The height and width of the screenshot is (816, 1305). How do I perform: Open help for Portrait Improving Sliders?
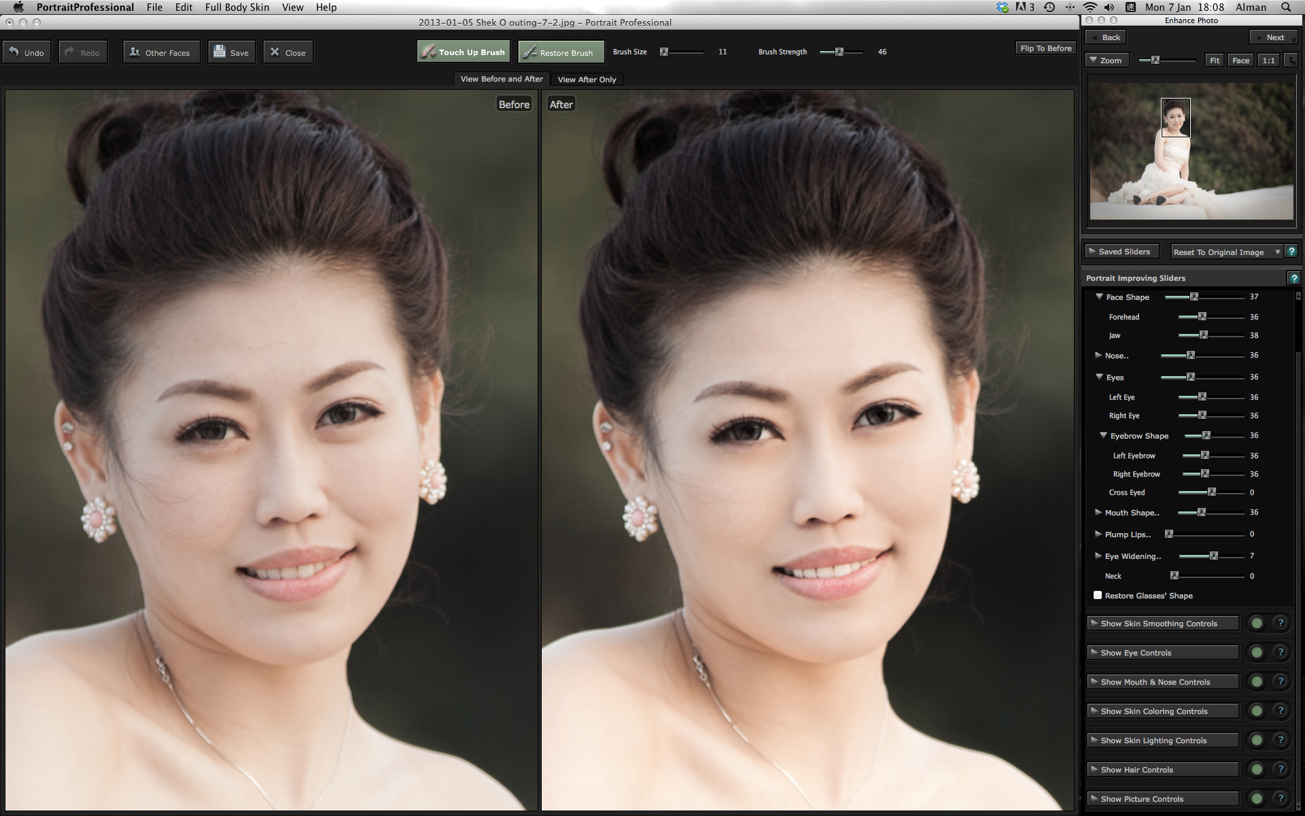[1293, 278]
